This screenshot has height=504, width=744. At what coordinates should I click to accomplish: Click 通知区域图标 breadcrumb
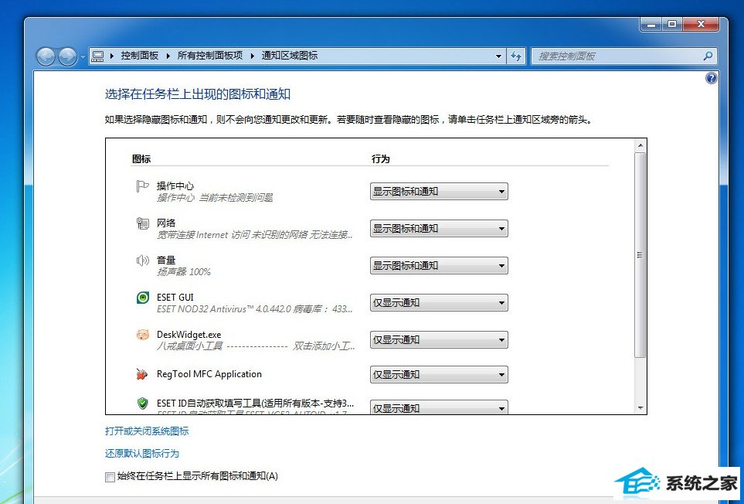[x=290, y=56]
